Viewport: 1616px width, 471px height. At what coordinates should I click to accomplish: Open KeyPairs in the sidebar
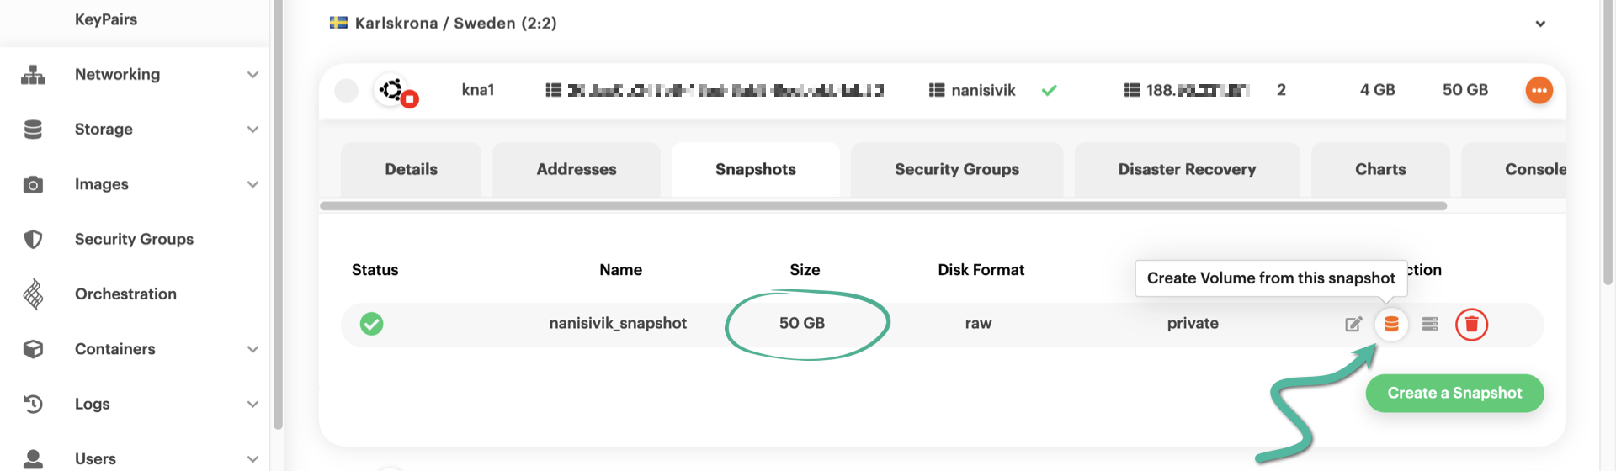(x=105, y=19)
